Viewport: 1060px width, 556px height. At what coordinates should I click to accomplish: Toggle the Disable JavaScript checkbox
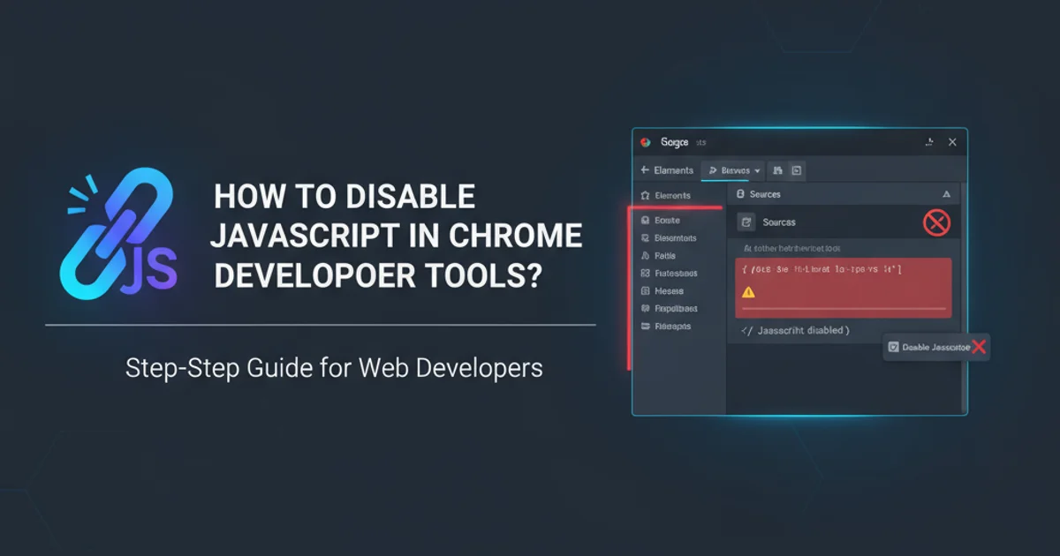(893, 348)
